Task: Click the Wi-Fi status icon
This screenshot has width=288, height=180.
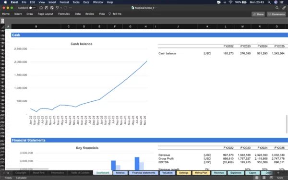Action: [x=231, y=2]
